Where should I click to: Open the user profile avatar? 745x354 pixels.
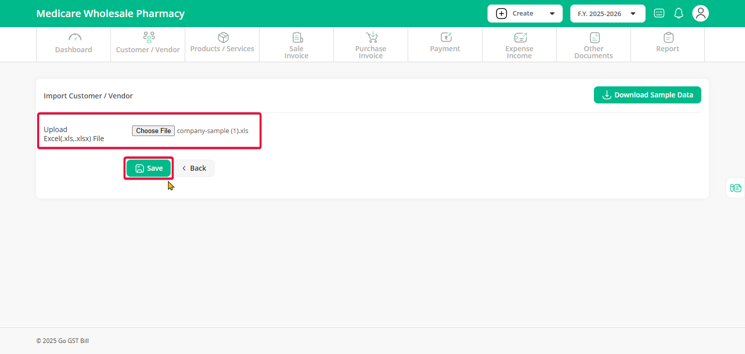click(x=700, y=14)
